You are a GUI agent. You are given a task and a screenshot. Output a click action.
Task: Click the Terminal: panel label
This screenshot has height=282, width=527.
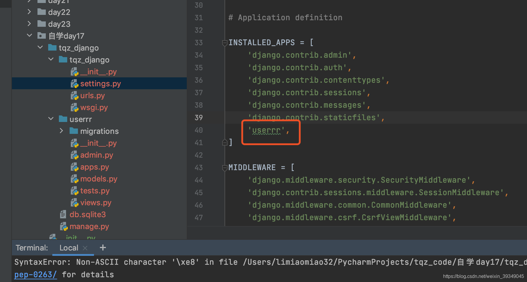click(32, 248)
